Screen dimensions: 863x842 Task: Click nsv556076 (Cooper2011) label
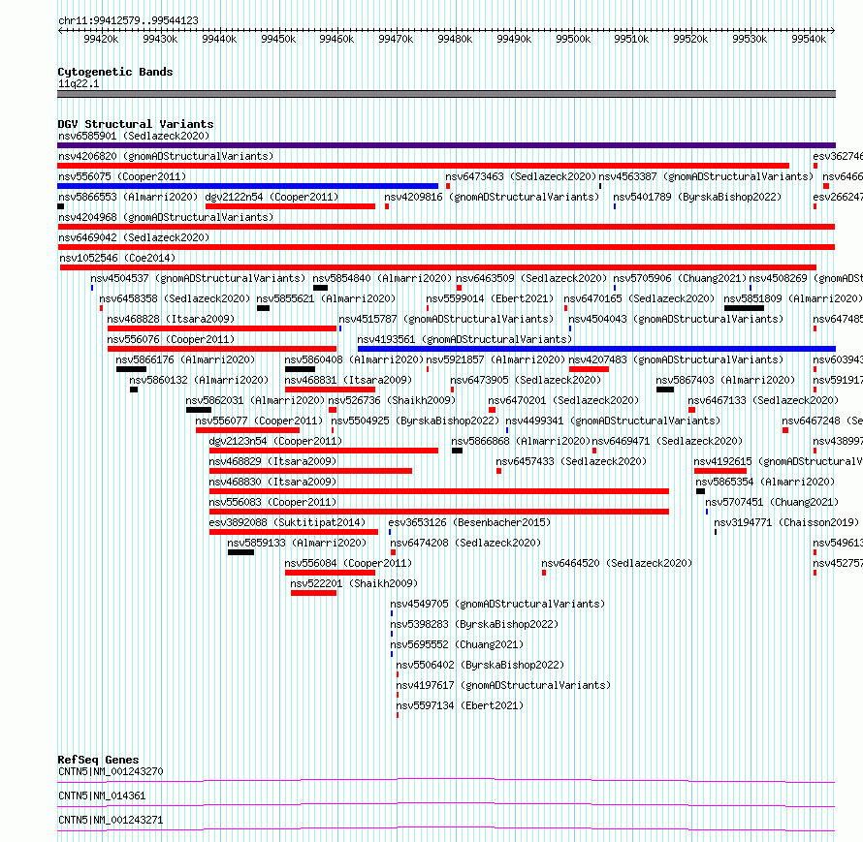[x=171, y=339]
